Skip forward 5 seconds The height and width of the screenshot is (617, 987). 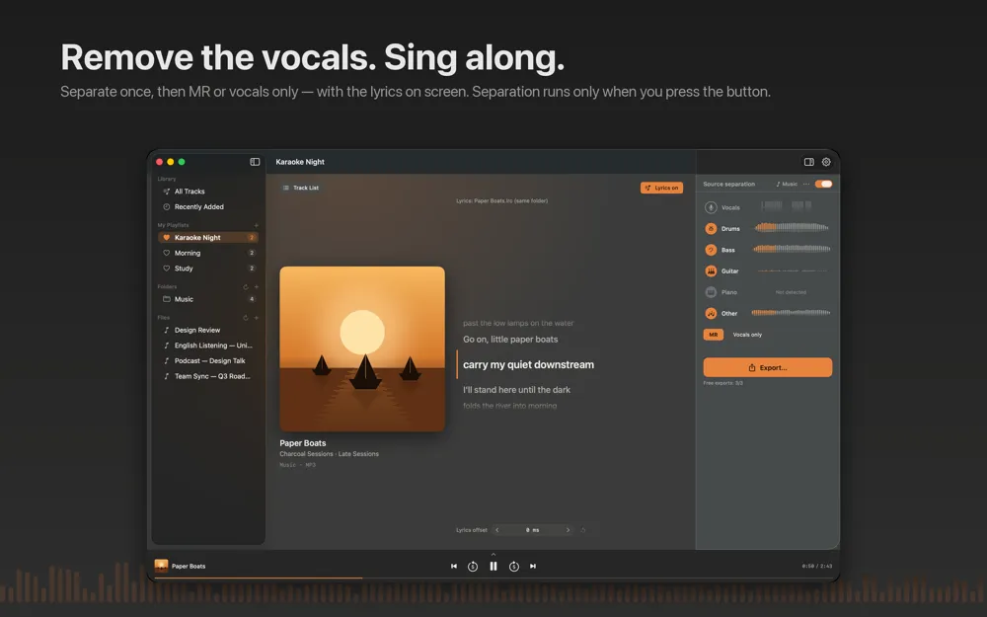point(513,567)
